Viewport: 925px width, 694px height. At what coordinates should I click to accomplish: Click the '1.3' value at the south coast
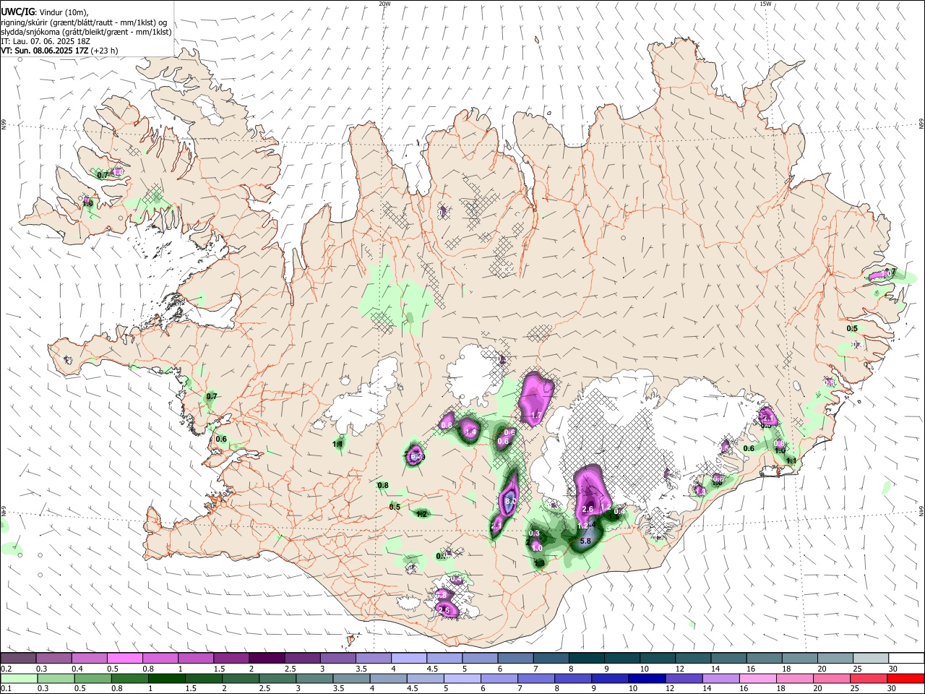539,562
